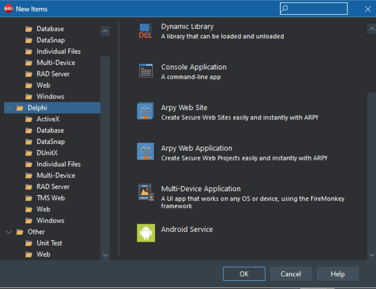Select Multi-Device under the Delphi node
This screenshot has width=376, height=289.
tap(56, 175)
